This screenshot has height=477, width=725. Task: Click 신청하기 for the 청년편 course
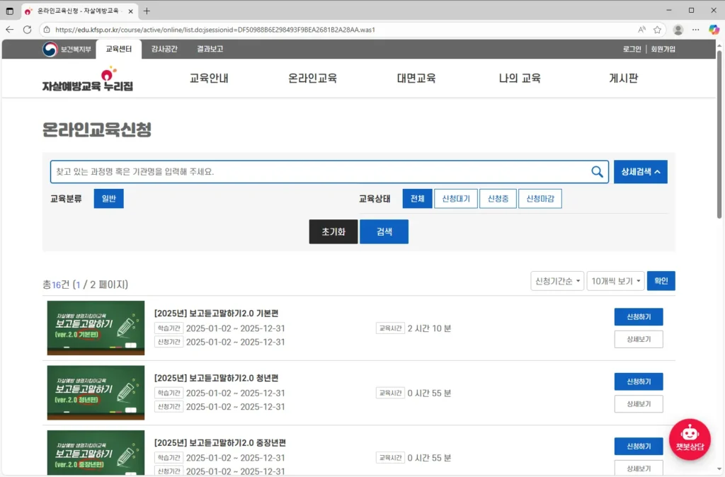(x=638, y=381)
